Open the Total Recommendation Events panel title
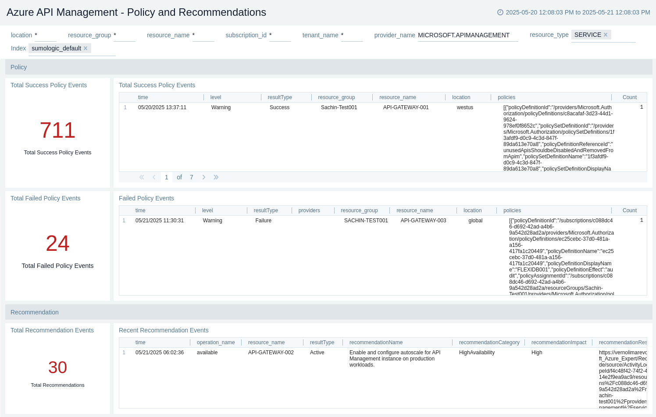656x417 pixels. tap(52, 330)
